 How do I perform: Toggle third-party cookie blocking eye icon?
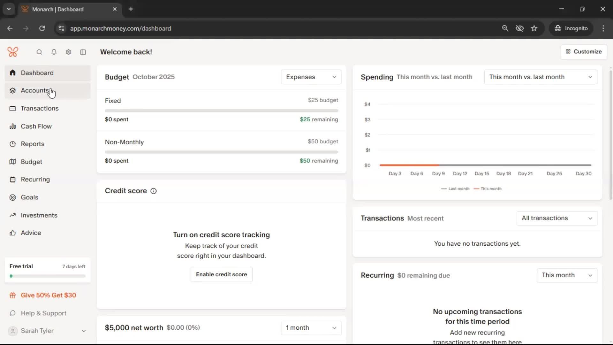[519, 28]
